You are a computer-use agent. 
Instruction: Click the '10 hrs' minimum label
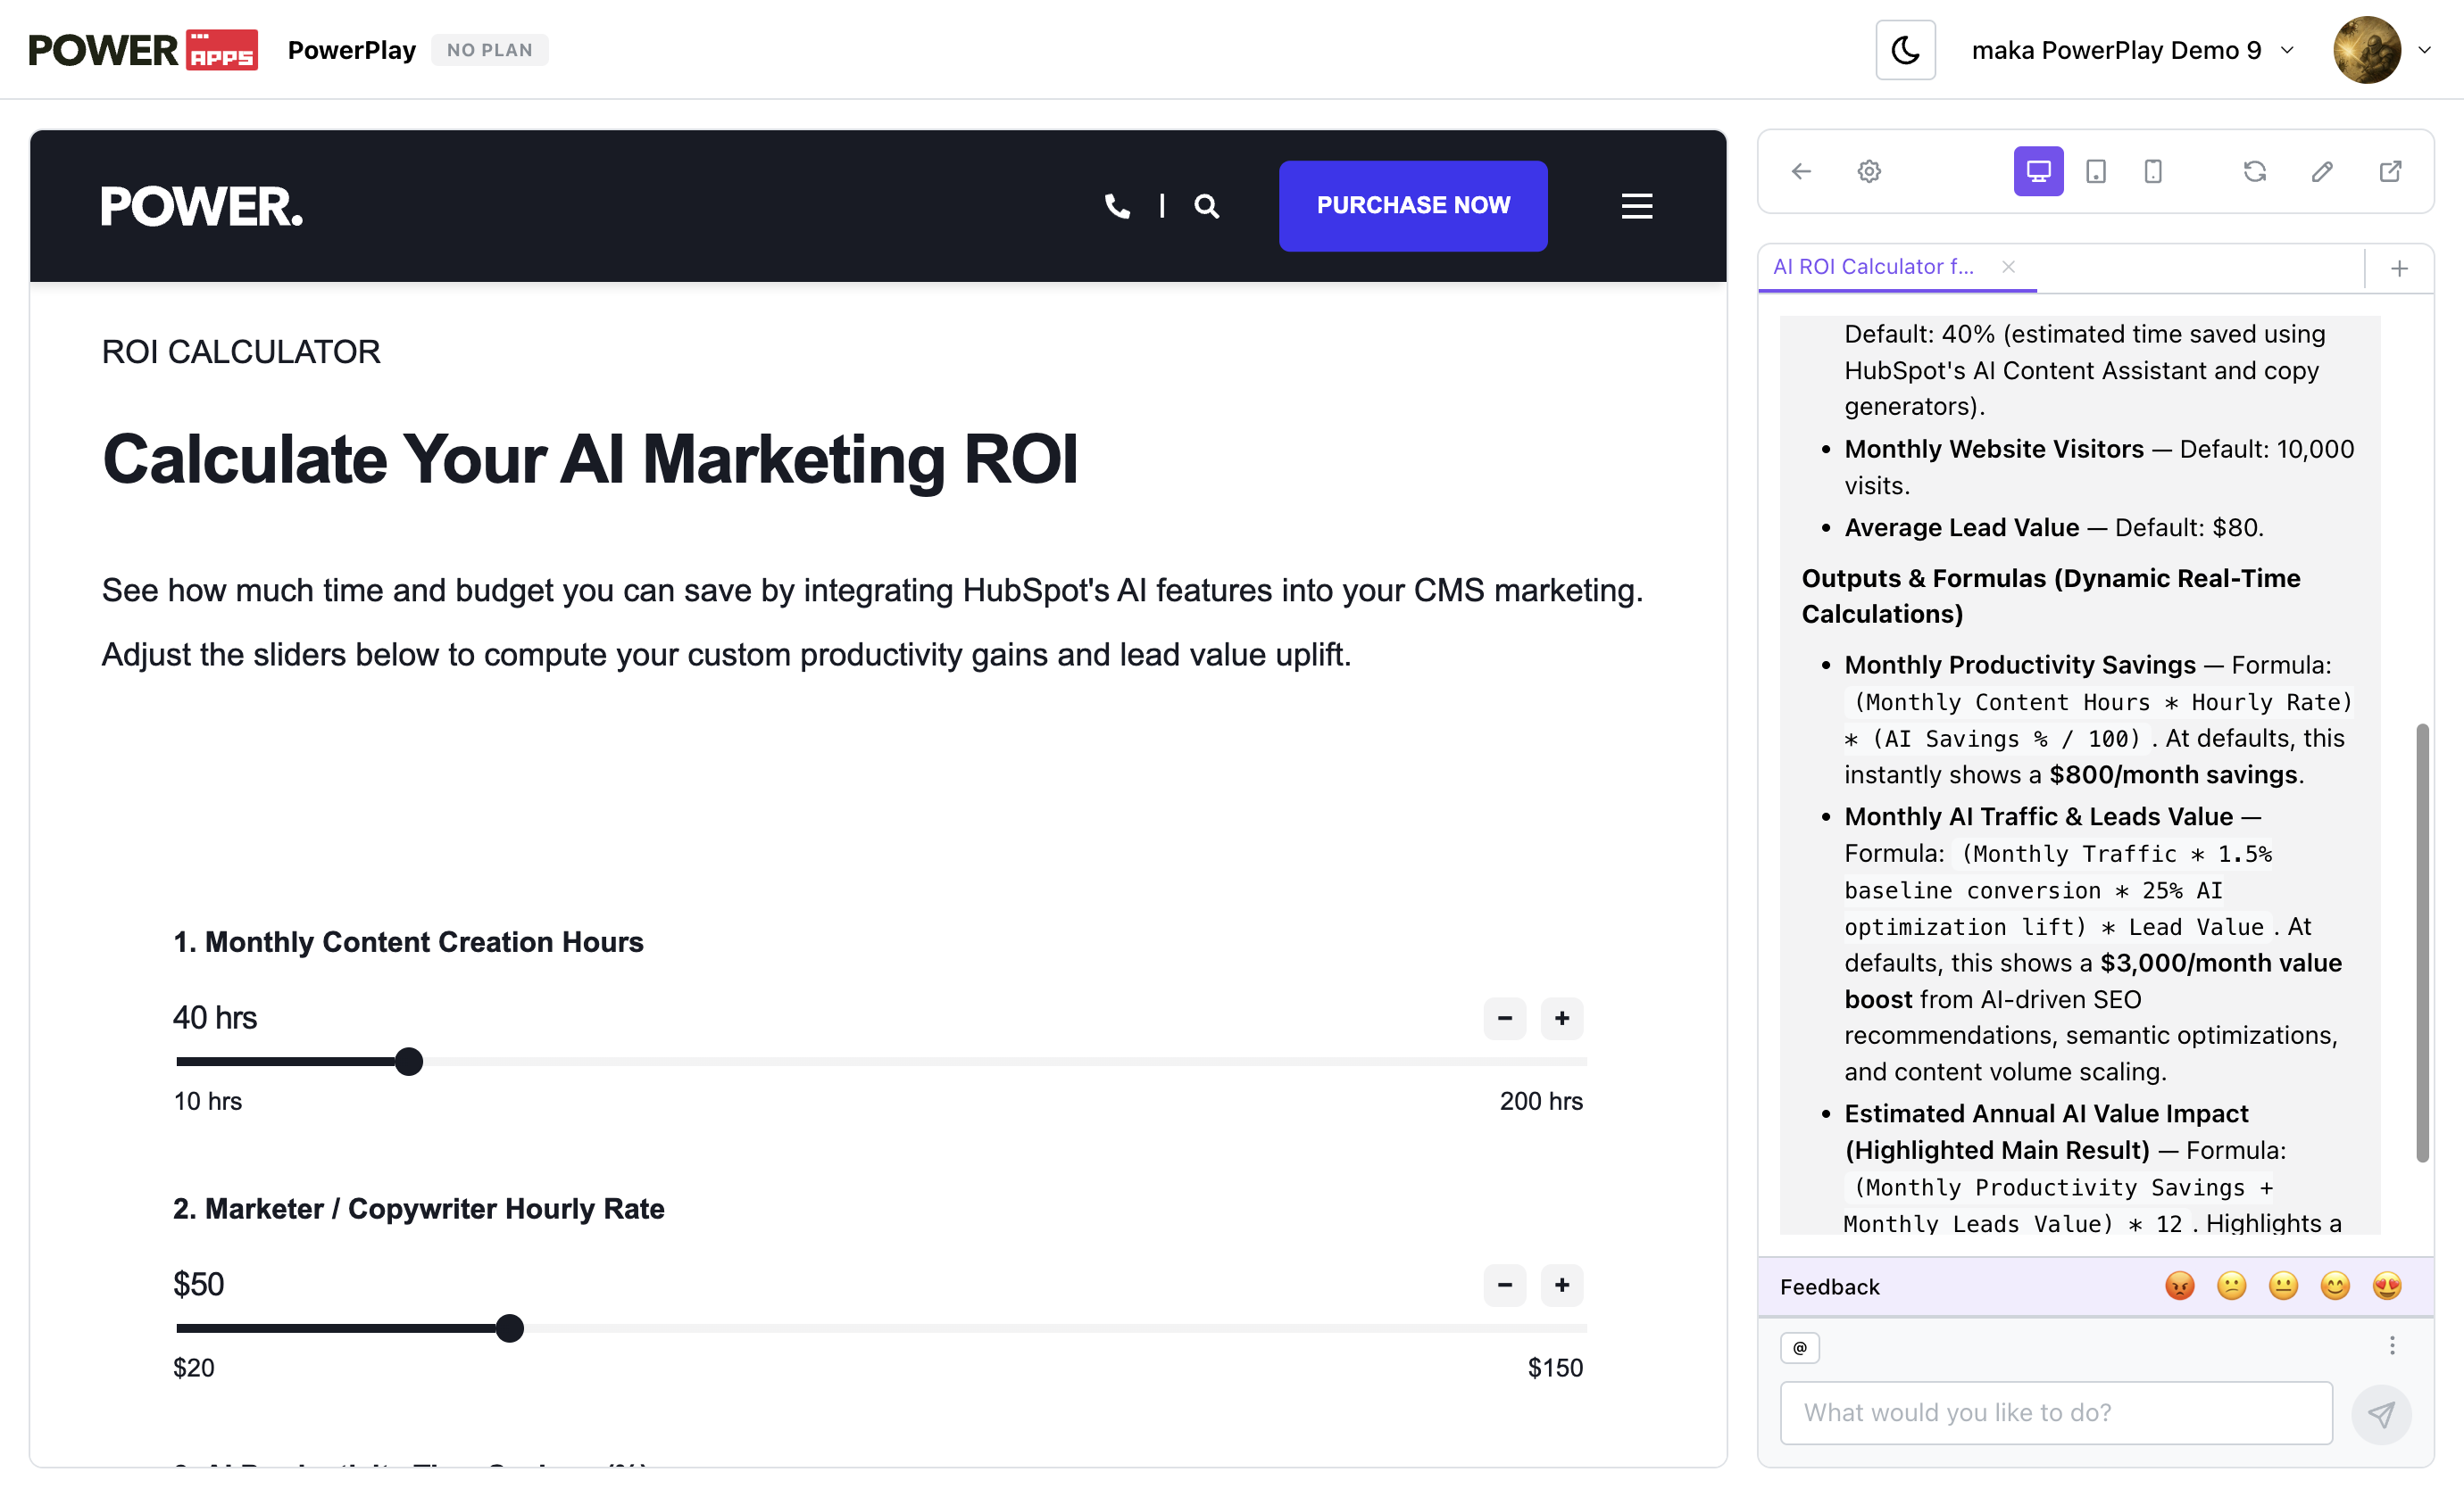tap(208, 1101)
